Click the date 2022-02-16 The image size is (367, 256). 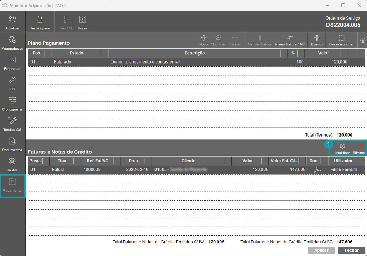(137, 169)
